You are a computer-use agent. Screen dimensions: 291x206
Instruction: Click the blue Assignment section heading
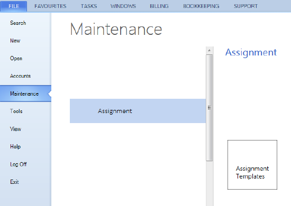tap(251, 52)
